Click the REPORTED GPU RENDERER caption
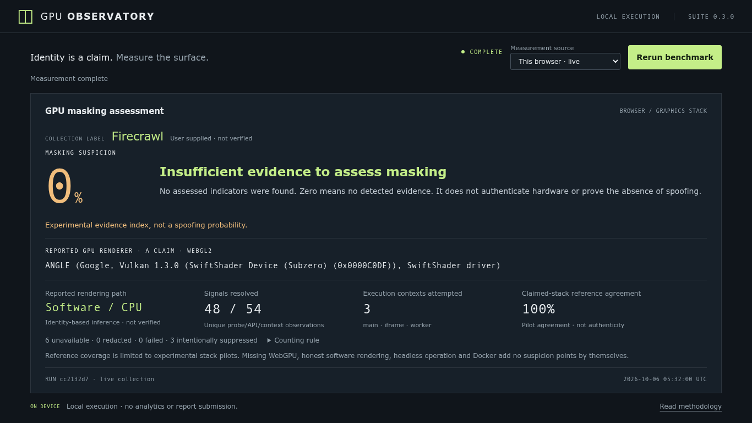Viewport: 752px width, 423px height. tap(128, 251)
